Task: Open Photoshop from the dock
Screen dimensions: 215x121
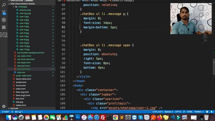Action: click(78, 117)
